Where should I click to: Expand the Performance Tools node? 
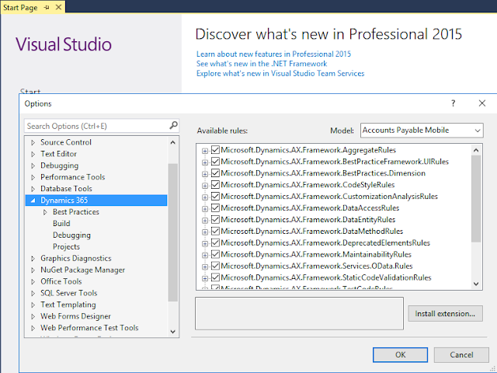point(33,177)
